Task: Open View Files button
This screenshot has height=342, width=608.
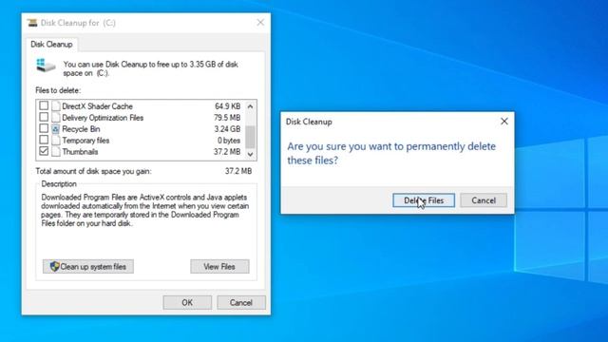Action: click(x=219, y=266)
